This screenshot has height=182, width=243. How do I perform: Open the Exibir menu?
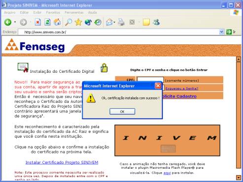37,12
